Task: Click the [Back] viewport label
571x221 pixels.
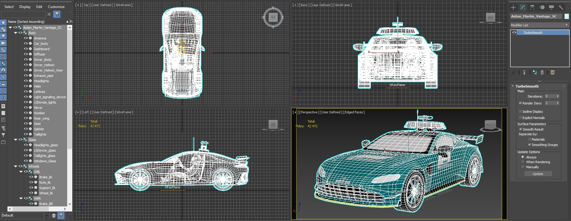Action: (x=304, y=5)
